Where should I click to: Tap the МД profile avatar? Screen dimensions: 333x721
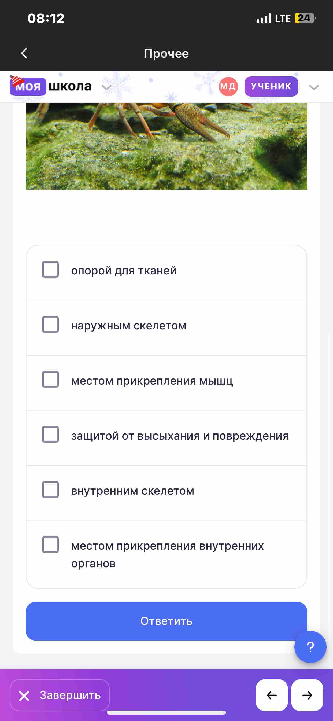coord(228,86)
